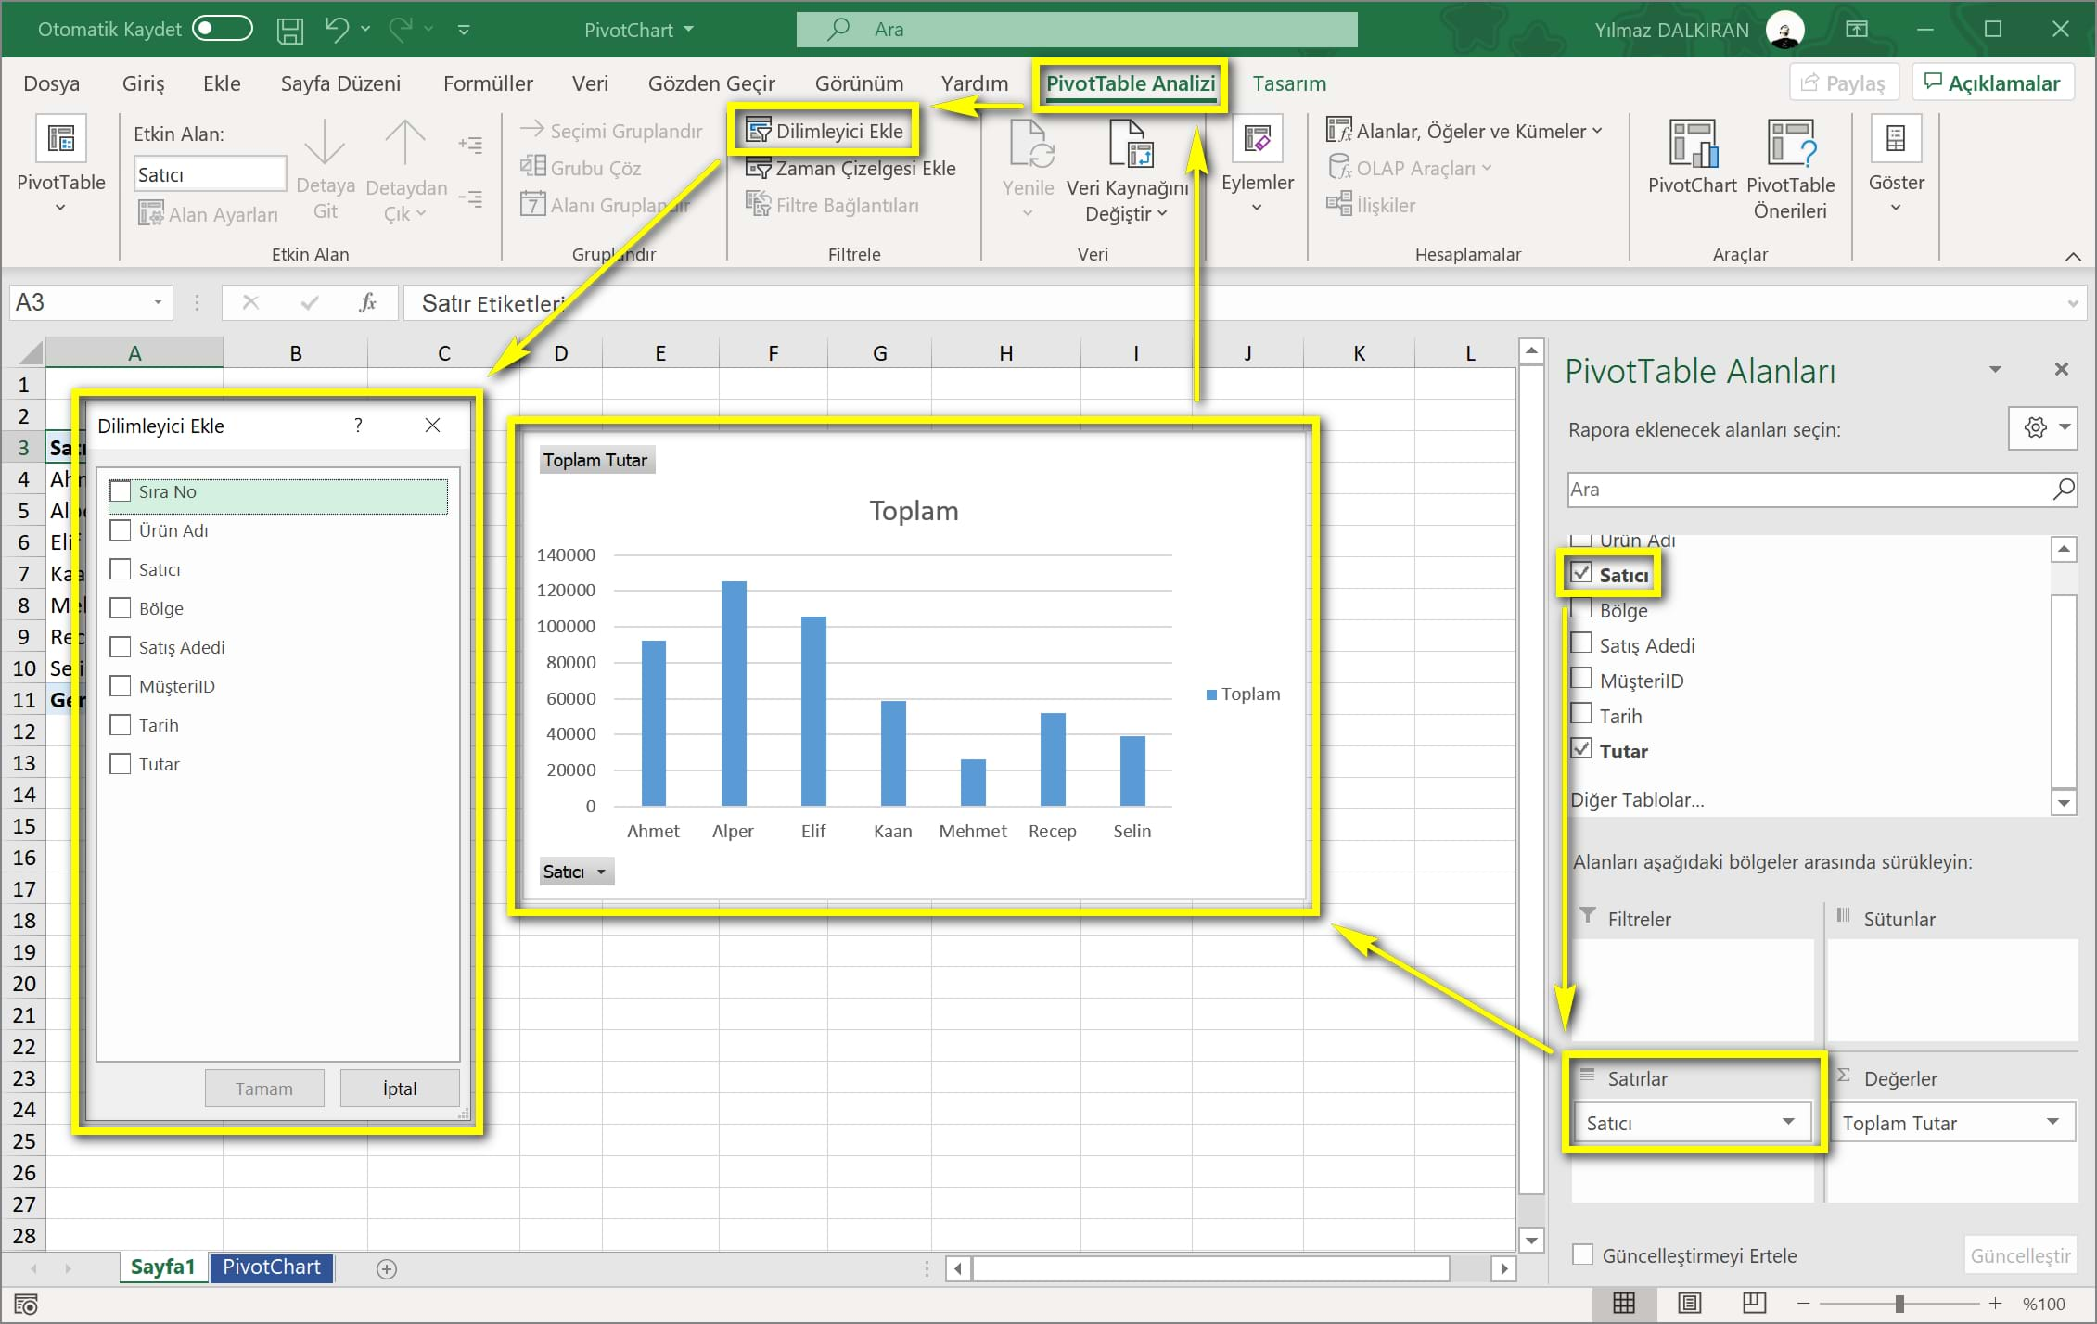2097x1324 pixels.
Task: Click Alanlar, Öğeler ve Kümeler
Action: (x=1464, y=131)
